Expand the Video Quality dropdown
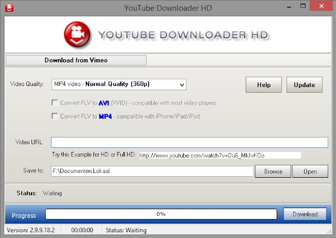This screenshot has width=336, height=238. (119, 84)
